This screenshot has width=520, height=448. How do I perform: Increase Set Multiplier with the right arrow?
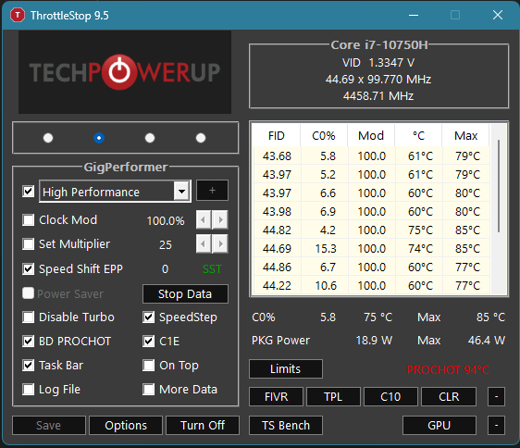(220, 244)
